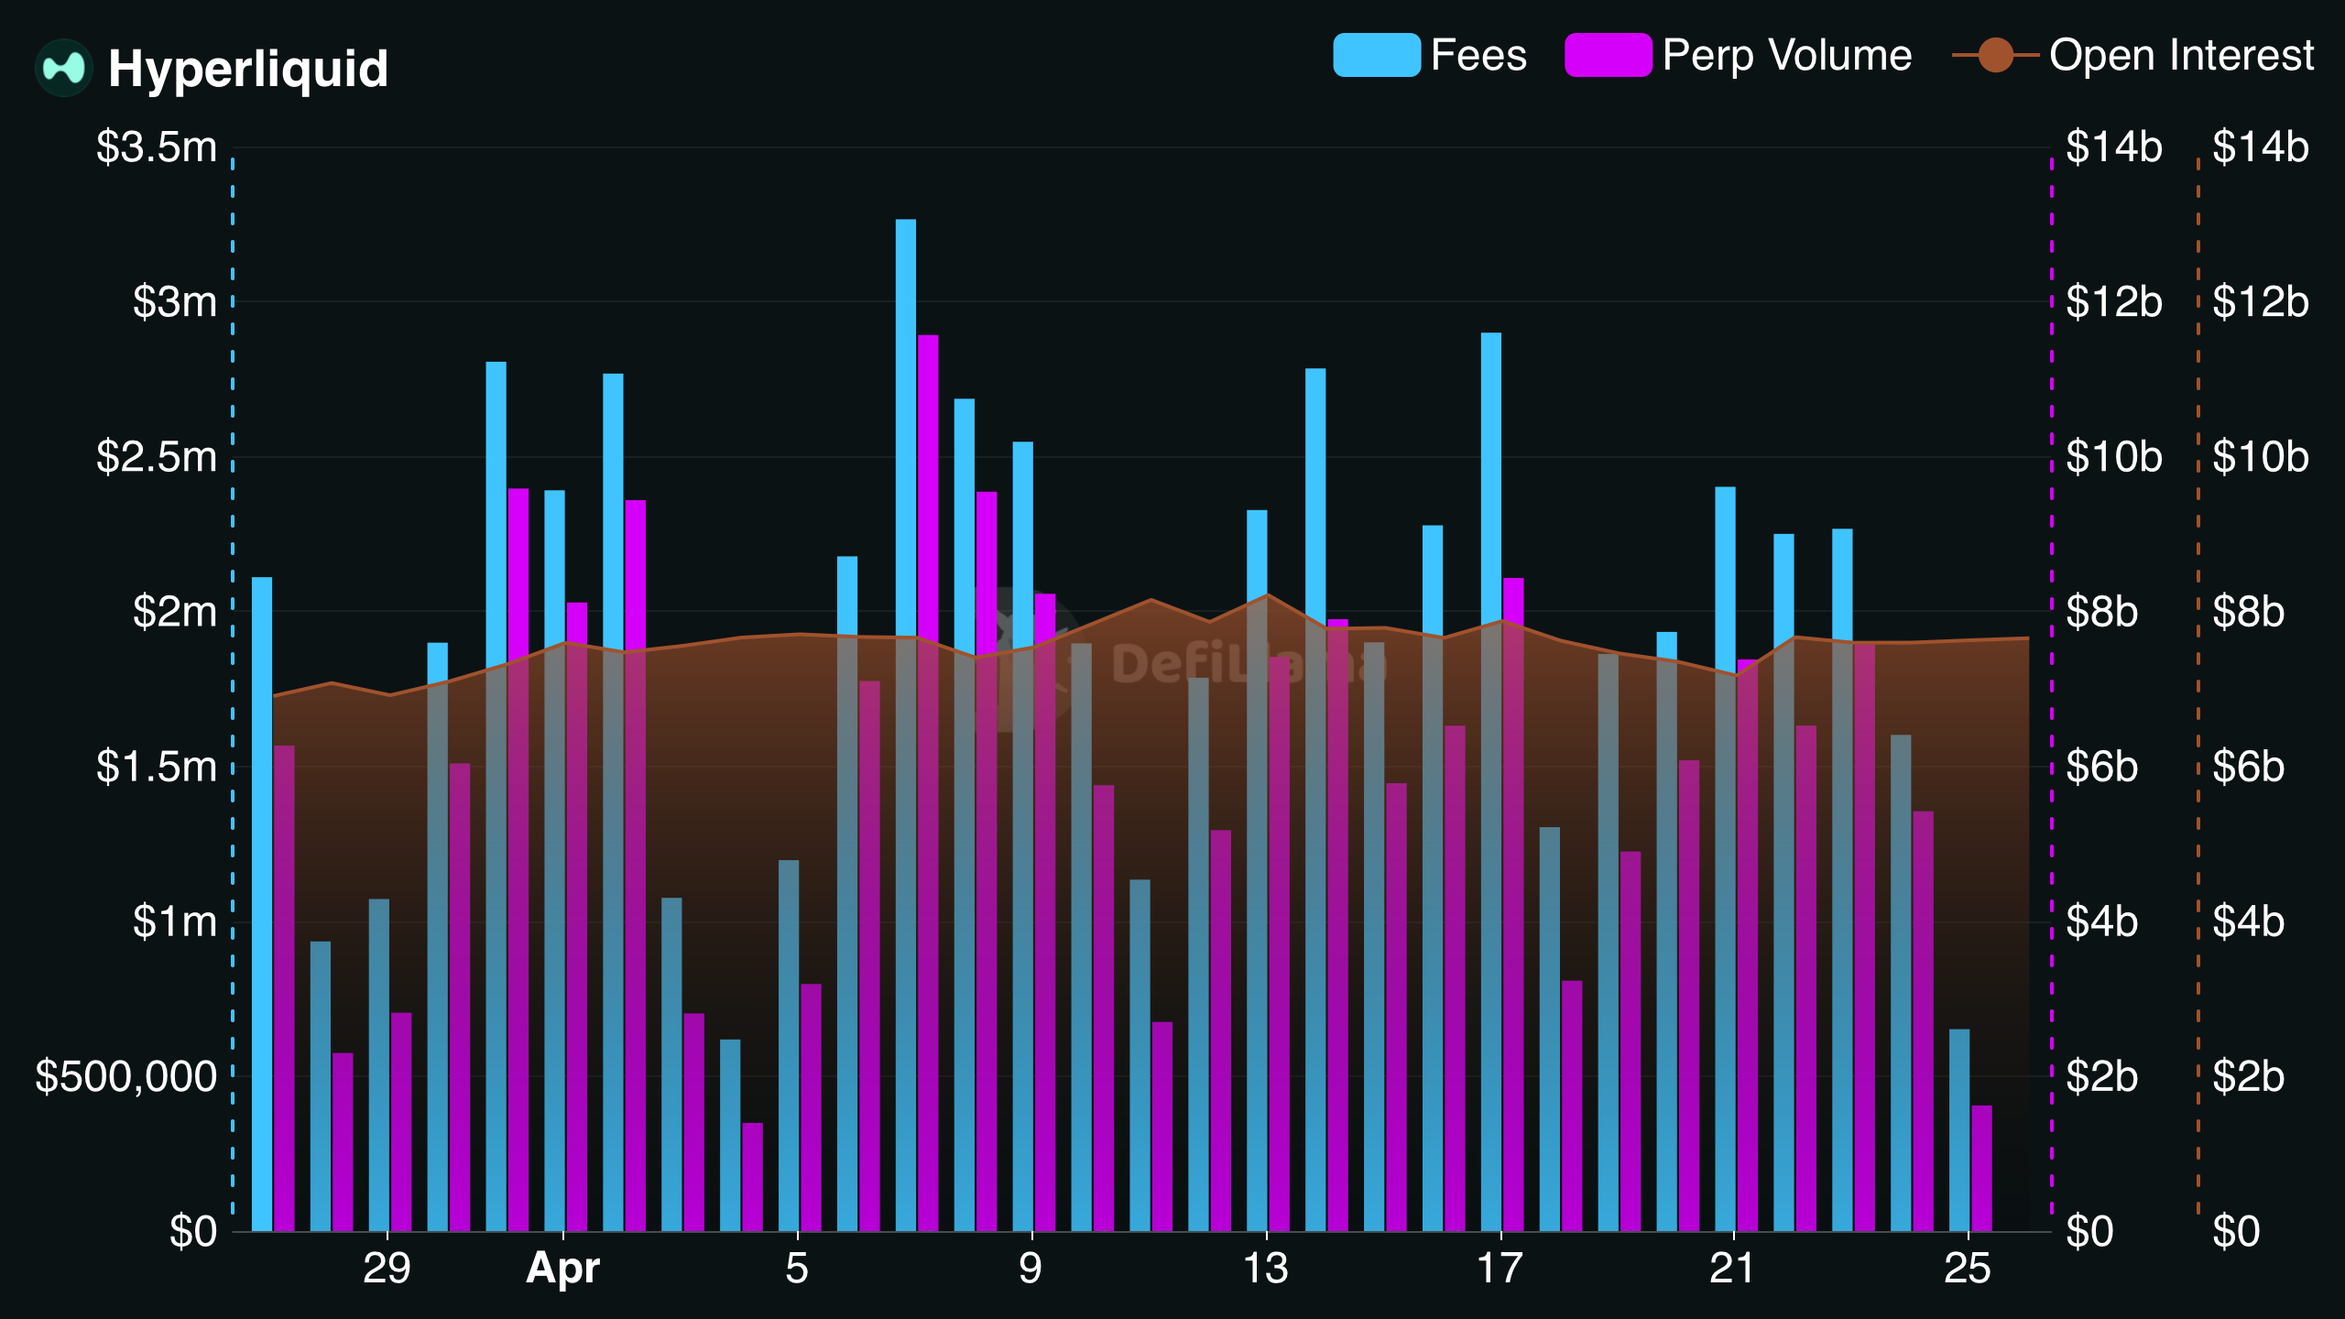Click the Hyperliquid title text
This screenshot has width=2345, height=1319.
coord(248,68)
